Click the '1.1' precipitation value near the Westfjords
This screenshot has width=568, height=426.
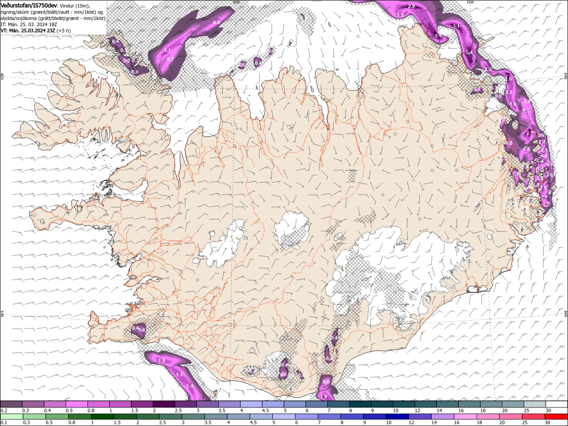coord(168,51)
